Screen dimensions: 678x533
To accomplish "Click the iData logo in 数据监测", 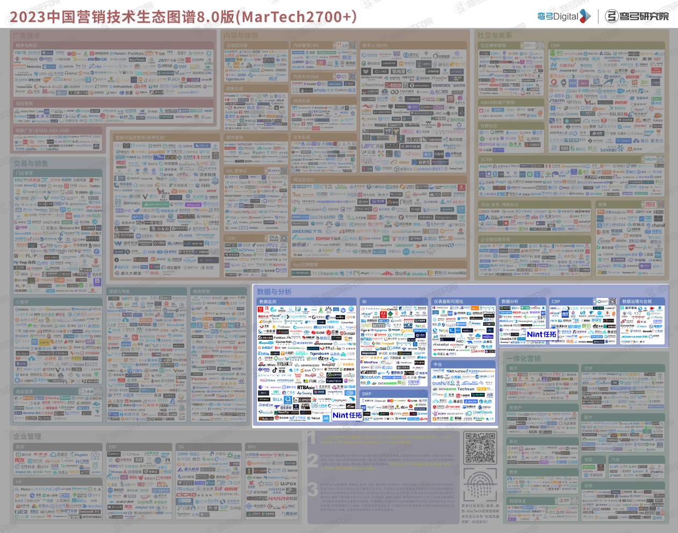I will (x=263, y=354).
